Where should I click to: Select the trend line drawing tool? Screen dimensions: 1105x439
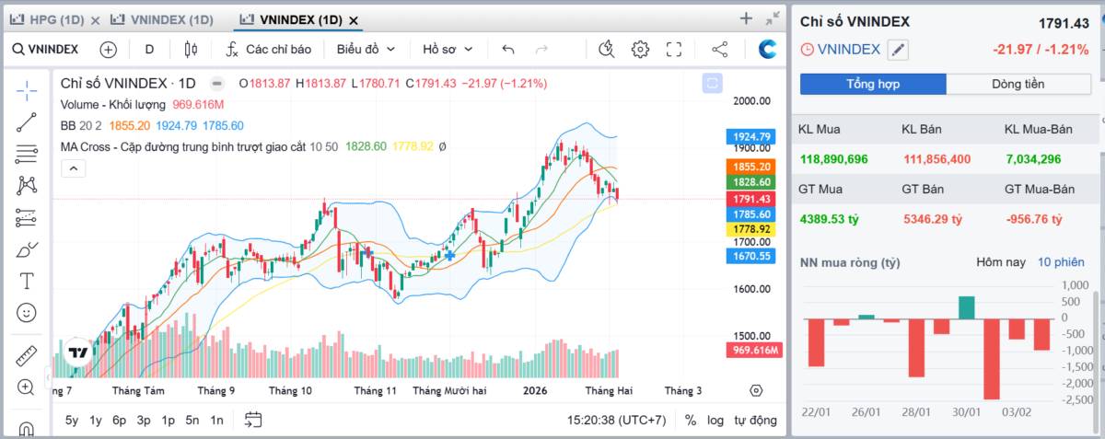[27, 121]
